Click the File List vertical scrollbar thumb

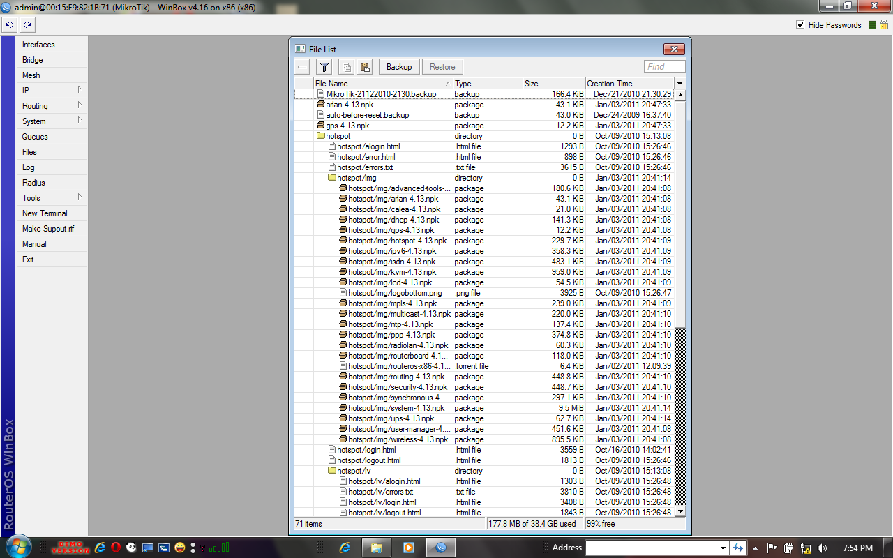click(x=680, y=214)
